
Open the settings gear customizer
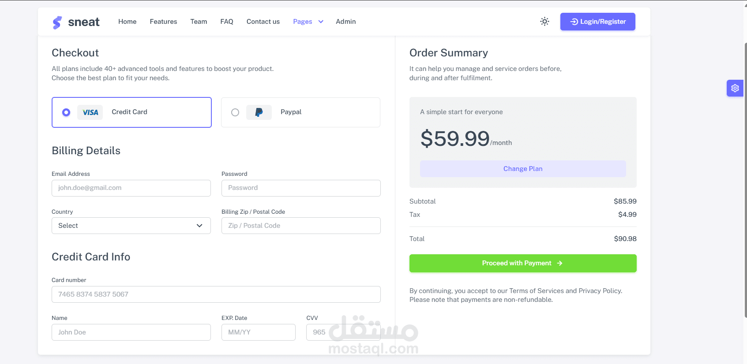(735, 88)
